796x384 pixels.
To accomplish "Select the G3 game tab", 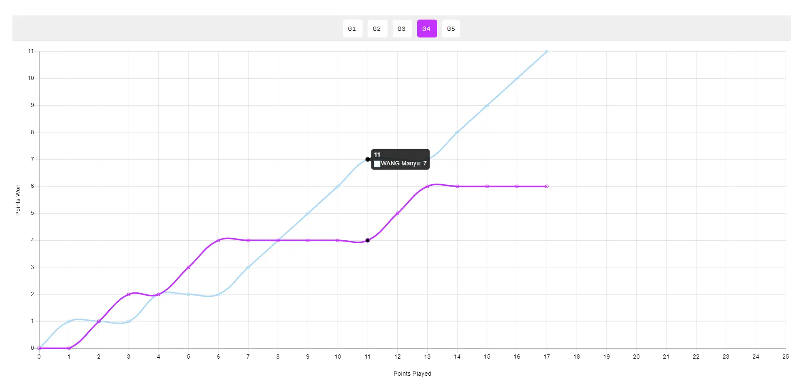I will click(x=402, y=29).
